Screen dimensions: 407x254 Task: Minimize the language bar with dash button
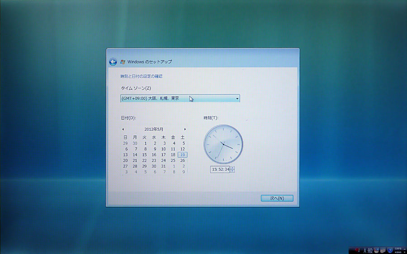(x=405, y=249)
